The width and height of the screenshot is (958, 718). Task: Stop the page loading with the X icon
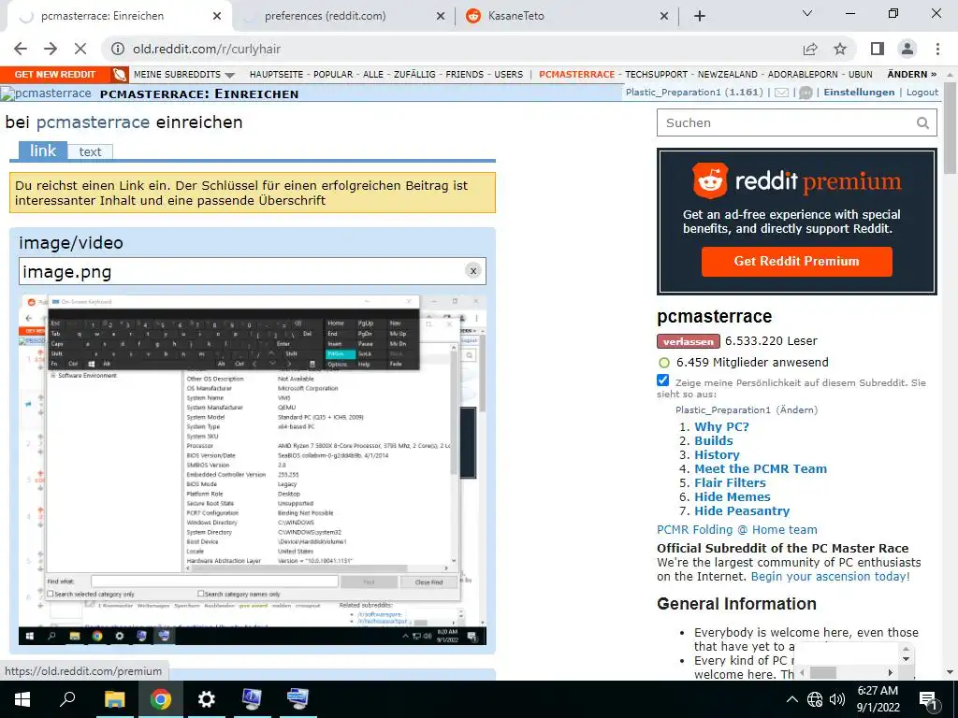pyautogui.click(x=80, y=49)
